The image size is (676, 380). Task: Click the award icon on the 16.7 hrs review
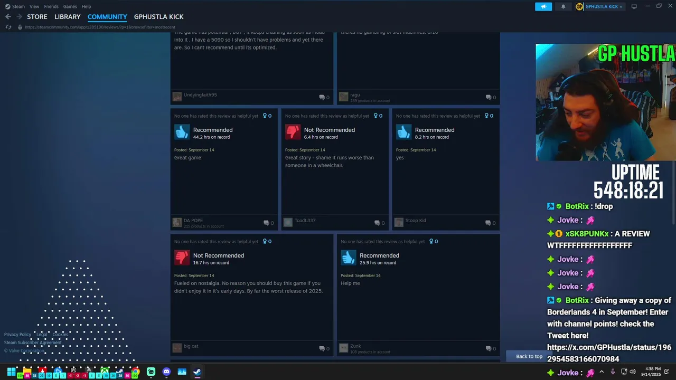[x=265, y=241]
